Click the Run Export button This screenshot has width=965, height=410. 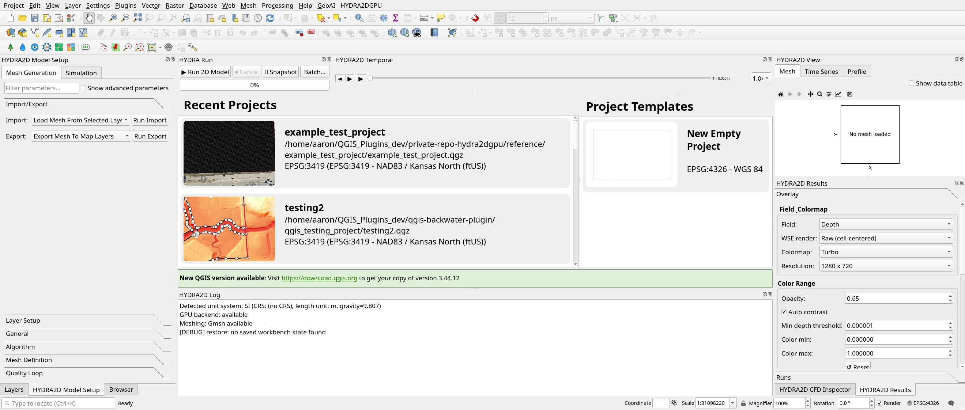[x=150, y=136]
